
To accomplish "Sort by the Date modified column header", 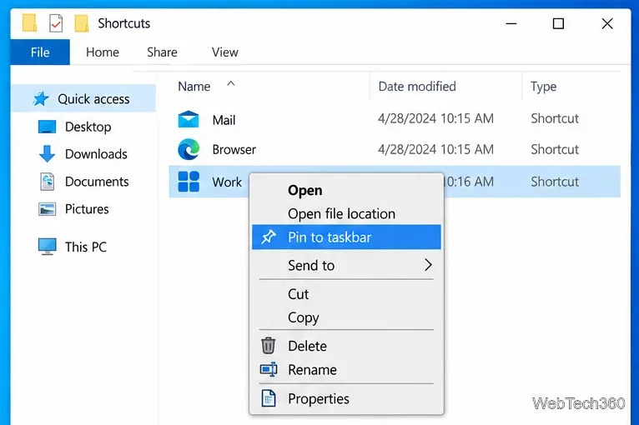I will pos(417,87).
